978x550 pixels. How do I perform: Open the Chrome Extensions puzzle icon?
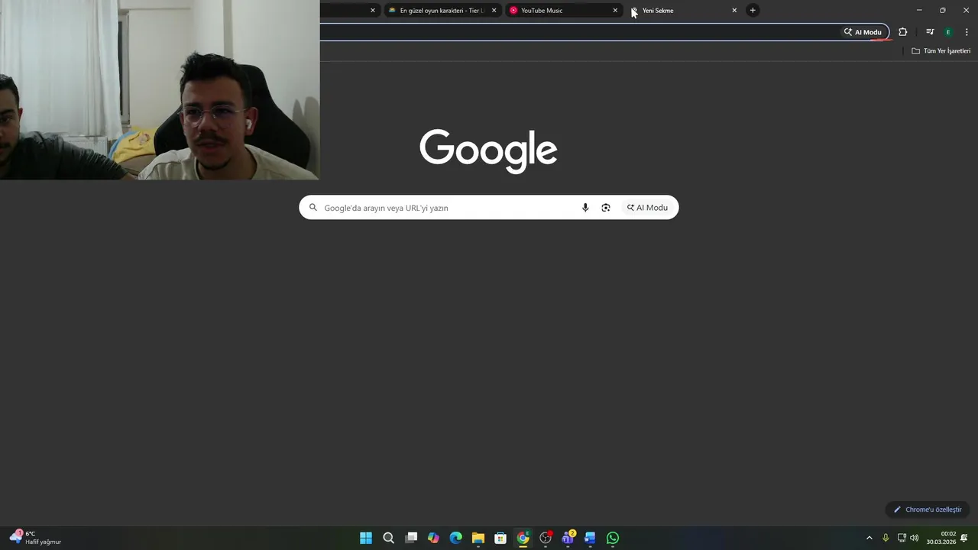point(902,32)
